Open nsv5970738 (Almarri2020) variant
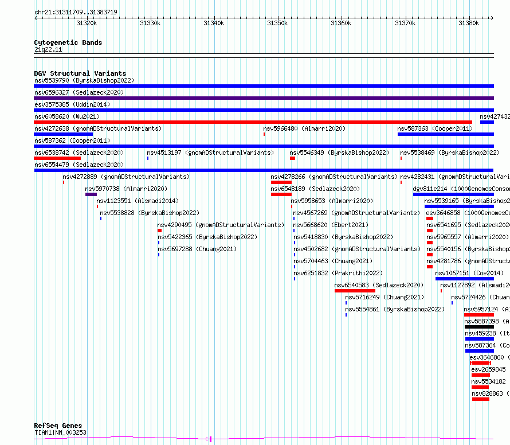The height and width of the screenshot is (445, 510). [126, 189]
